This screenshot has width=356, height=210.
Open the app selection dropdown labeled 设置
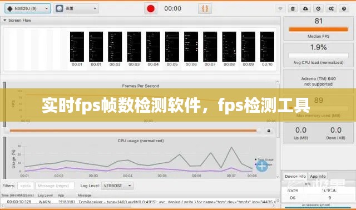point(76,9)
